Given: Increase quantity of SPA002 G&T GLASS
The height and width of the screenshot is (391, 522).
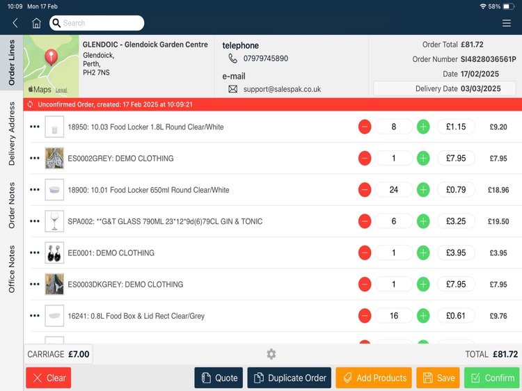Looking at the screenshot, I should tap(423, 221).
